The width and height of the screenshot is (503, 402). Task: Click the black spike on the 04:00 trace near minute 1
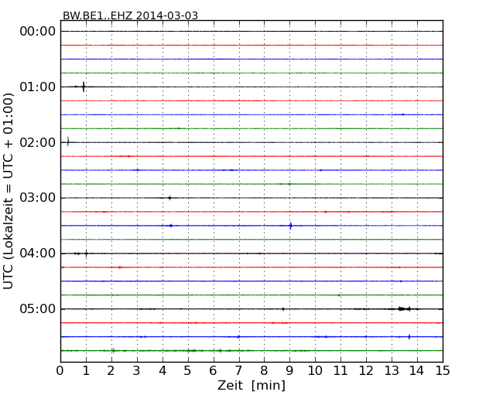click(x=86, y=254)
